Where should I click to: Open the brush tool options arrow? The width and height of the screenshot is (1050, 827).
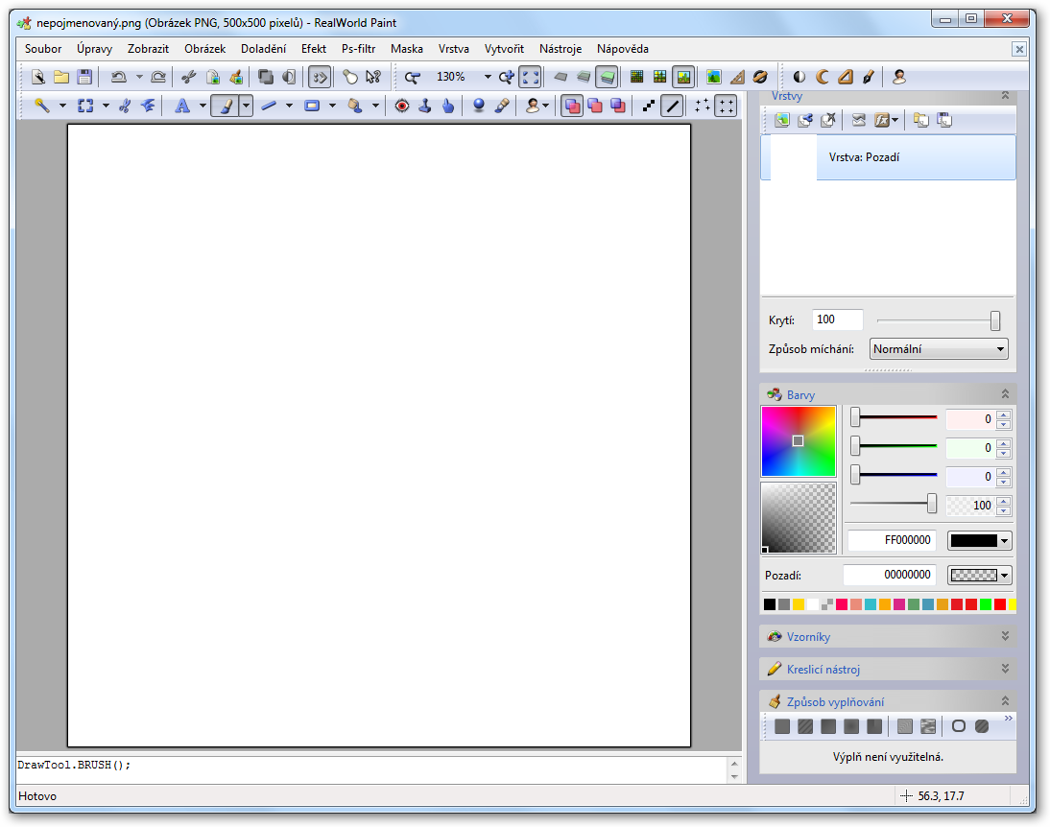click(x=246, y=106)
